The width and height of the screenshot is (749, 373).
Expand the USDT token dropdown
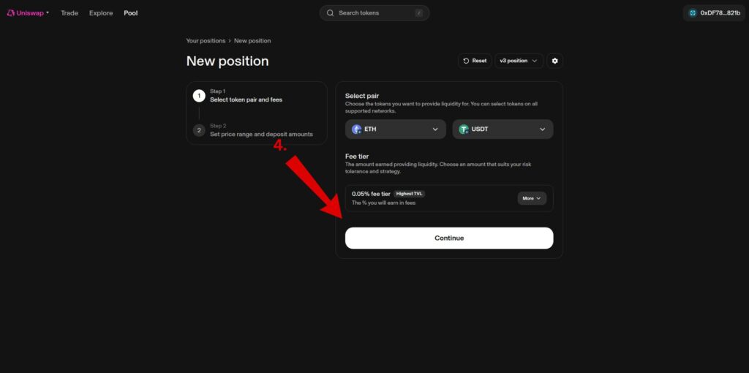(542, 129)
